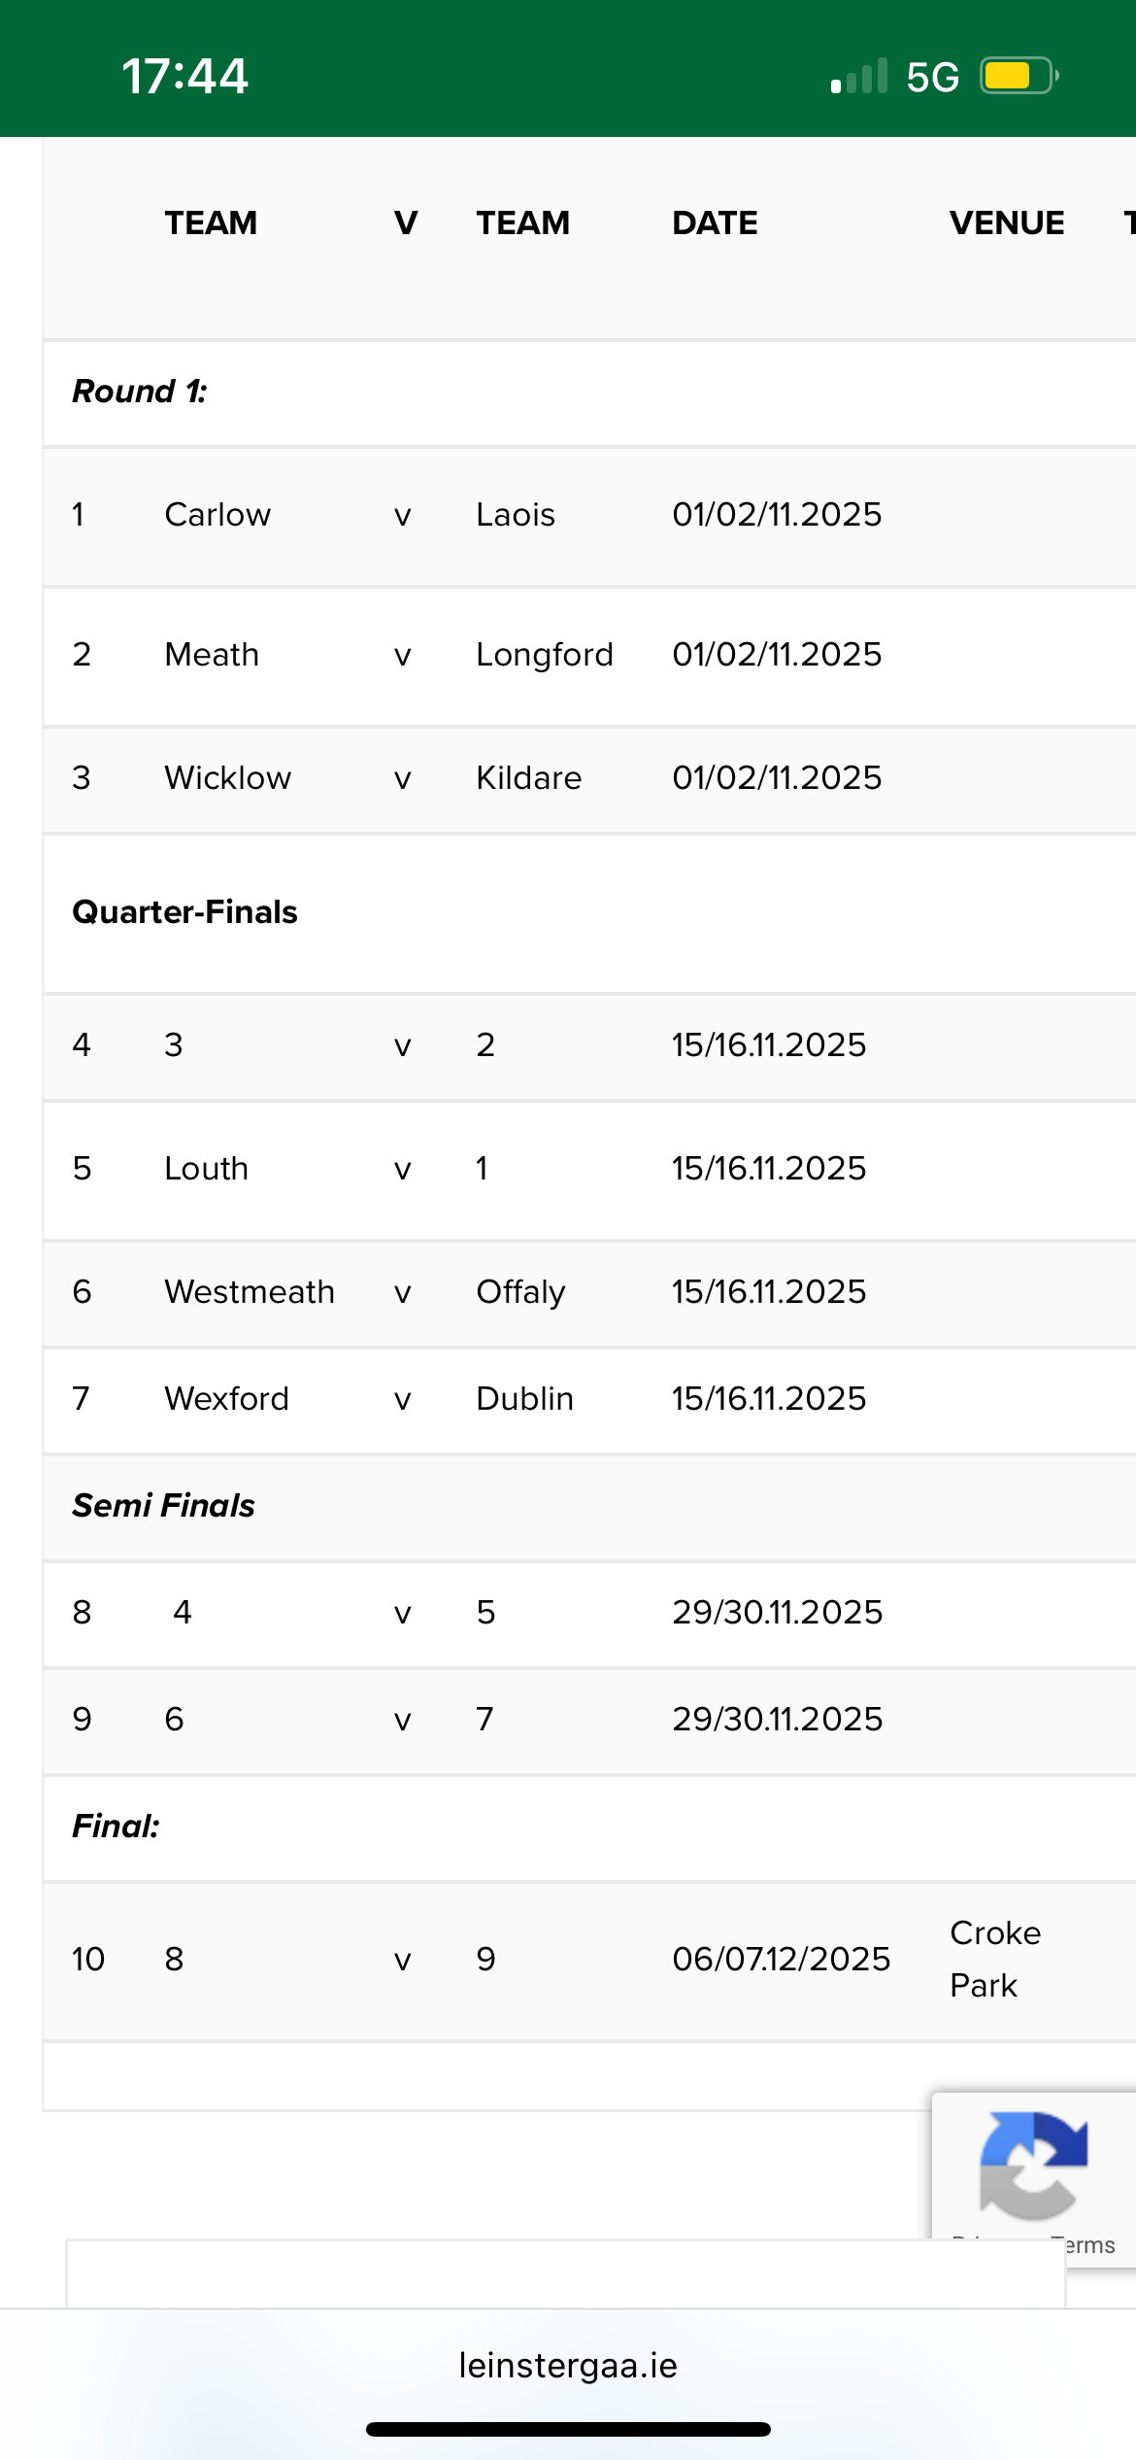This screenshot has height=2460, width=1136.
Task: Tap the leinstergaa.ie address bar
Action: click(568, 2365)
